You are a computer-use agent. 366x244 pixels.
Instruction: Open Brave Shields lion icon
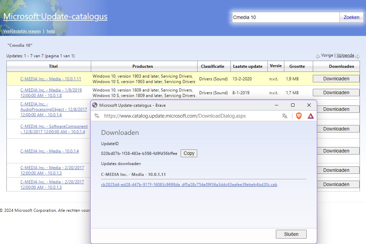point(299,116)
